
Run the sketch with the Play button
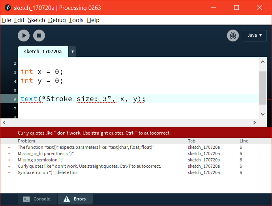(x=24, y=36)
